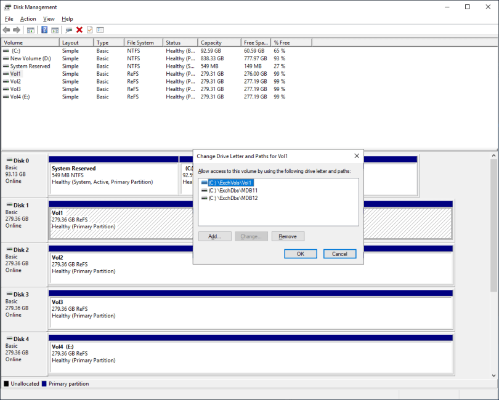499x400 pixels.
Task: Click the Help question mark toolbar icon
Action: pos(44,30)
